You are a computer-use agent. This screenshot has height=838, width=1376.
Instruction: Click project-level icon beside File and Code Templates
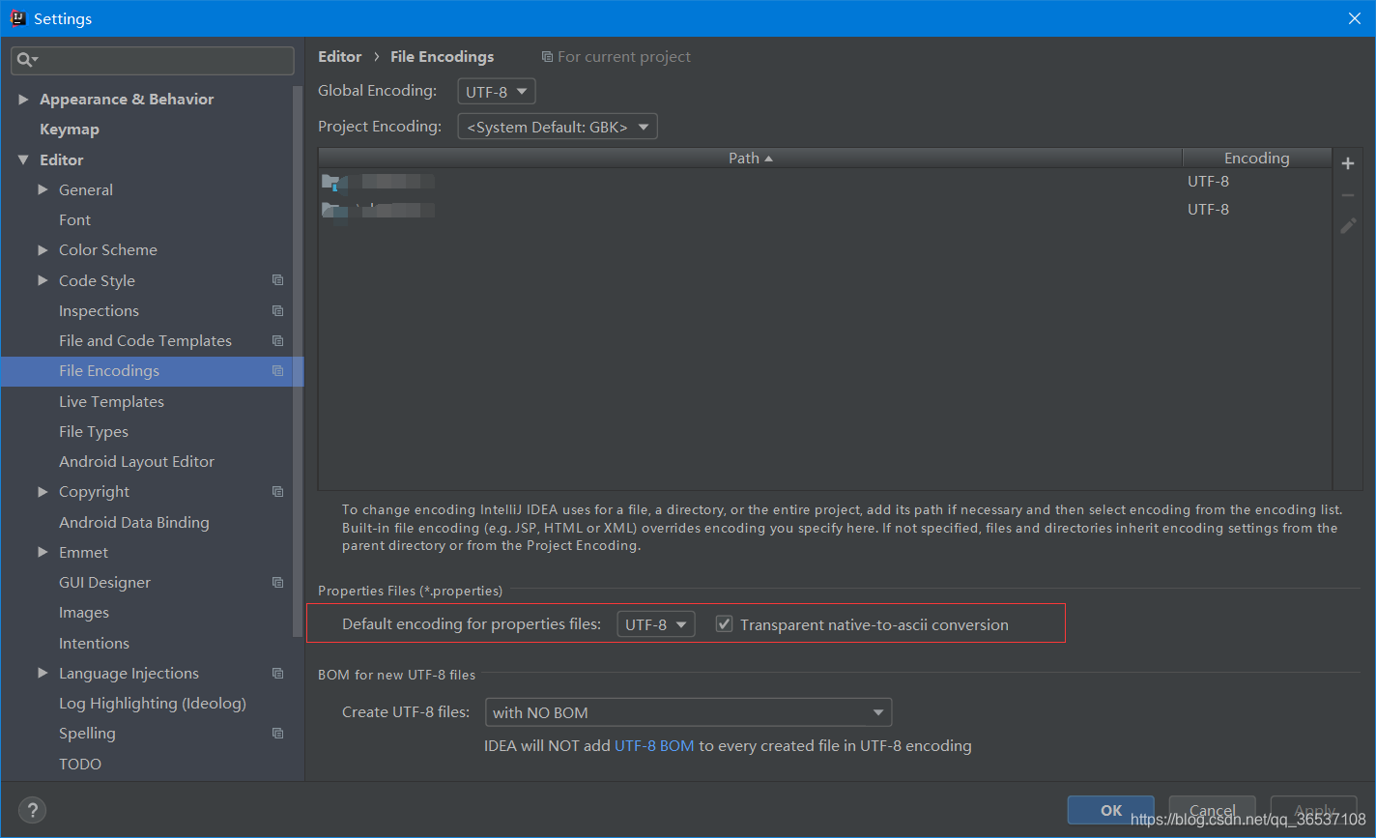278,340
